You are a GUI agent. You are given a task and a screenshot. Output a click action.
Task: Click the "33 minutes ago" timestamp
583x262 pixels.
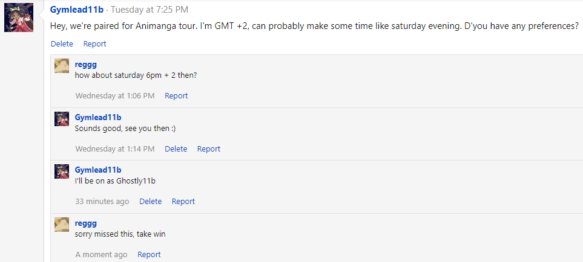point(102,201)
